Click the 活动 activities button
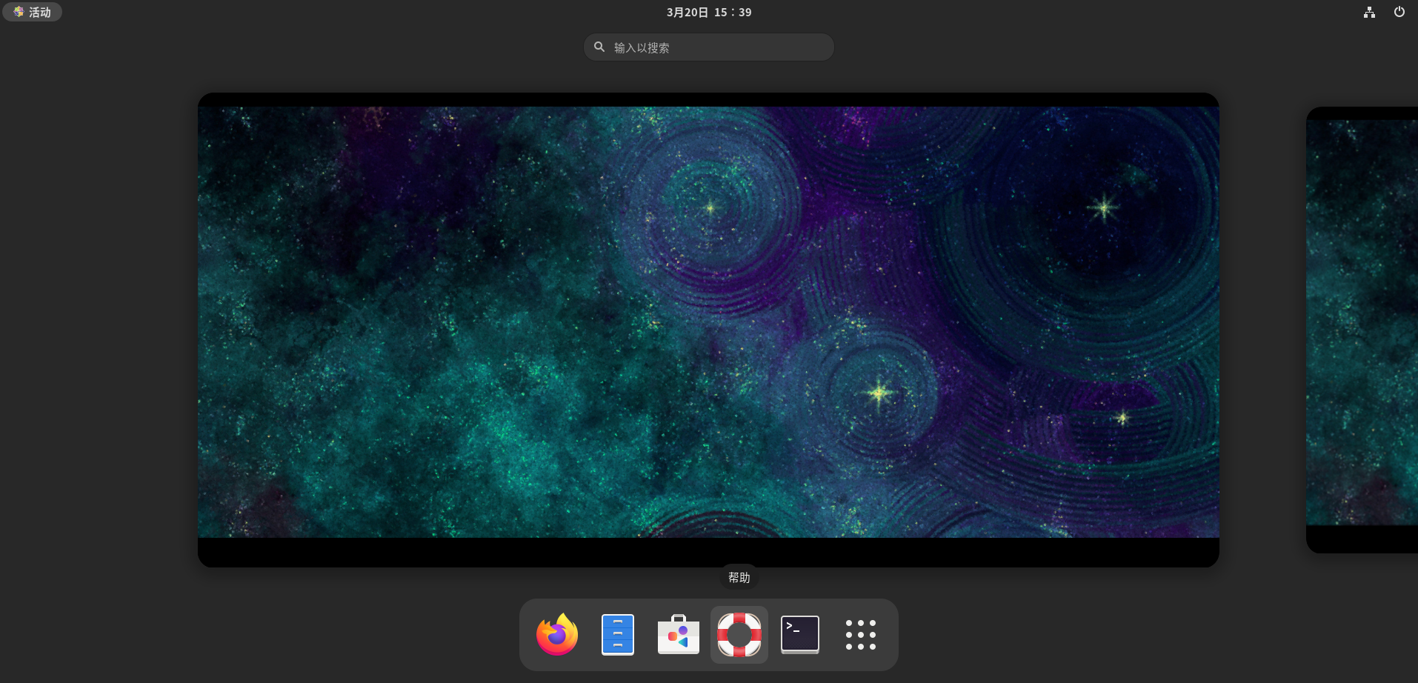 coord(33,12)
